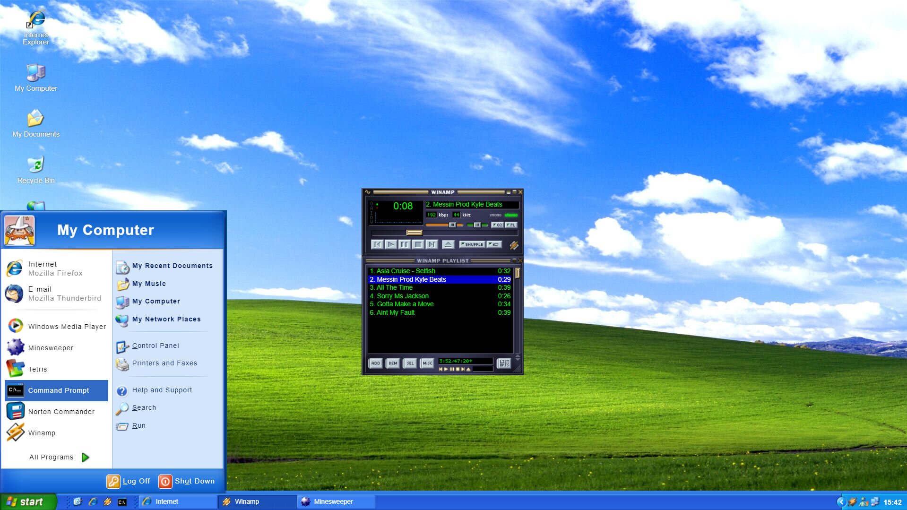Click Recycle Bin desktop icon

[x=36, y=170]
